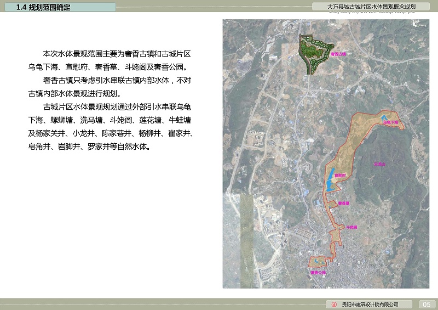Image resolution: width=438 pixels, height=310 pixels.
Task: Click the small blue pond at 乌龟下海
Action: 384,117
